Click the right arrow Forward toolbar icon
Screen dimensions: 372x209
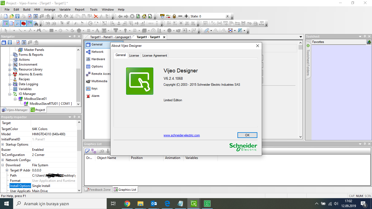point(126,16)
